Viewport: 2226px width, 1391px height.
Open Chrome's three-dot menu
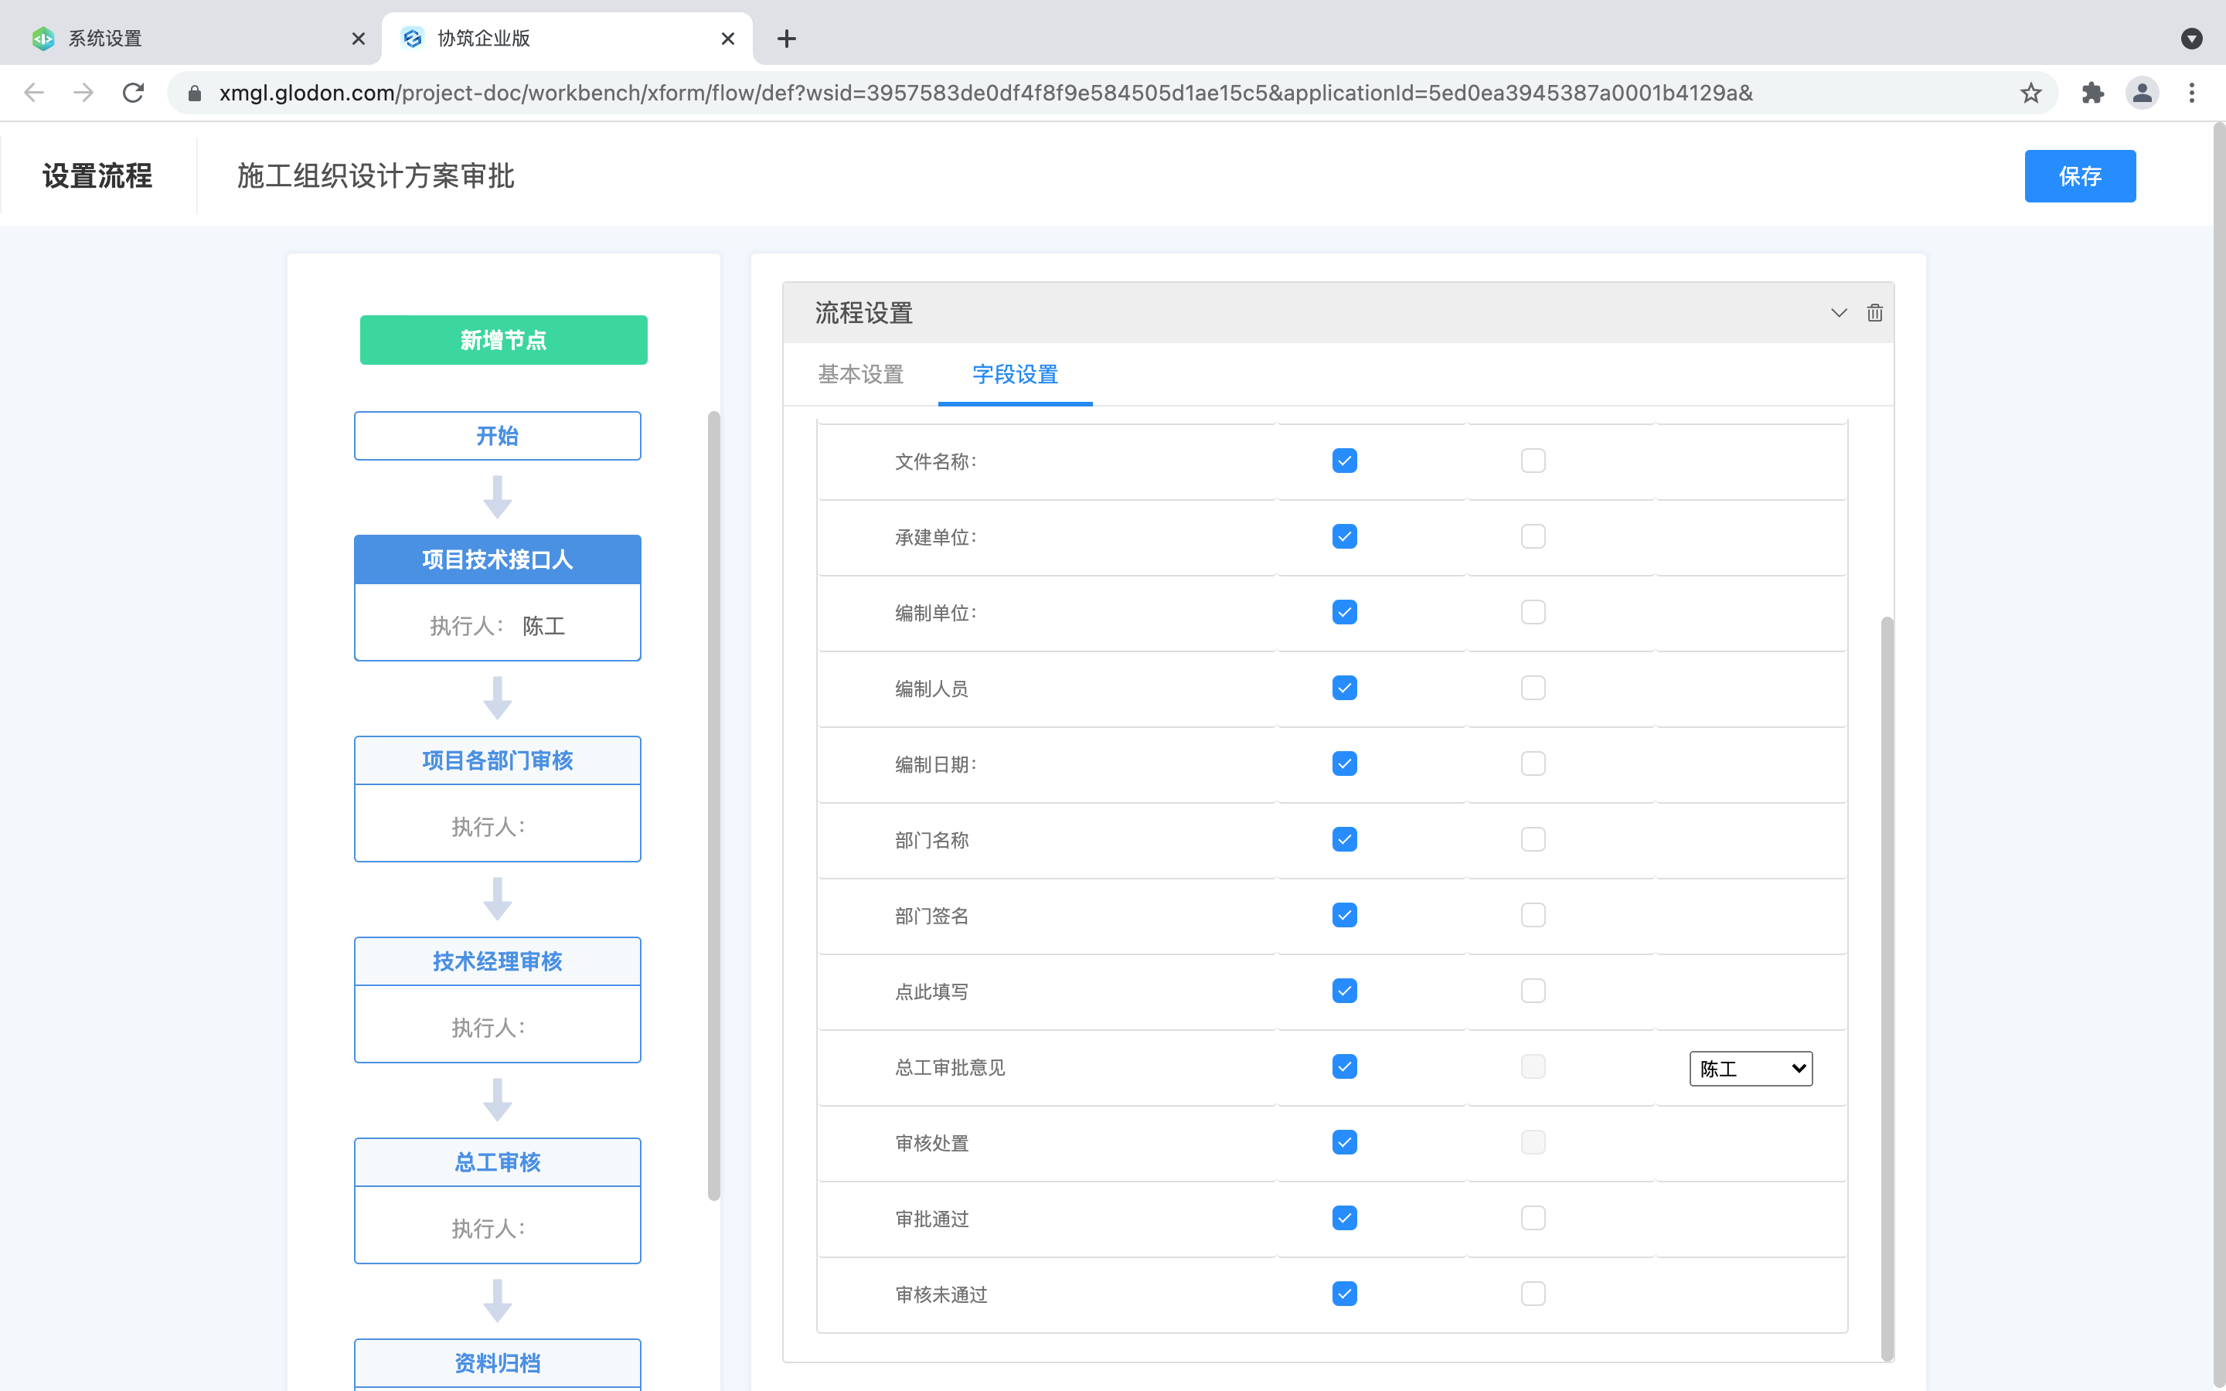click(2193, 92)
